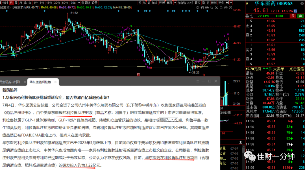The width and height of the screenshot is (305, 170).
Task: Click the chart replay play icon
Action: (x=207, y=8)
